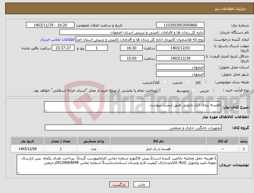Viewport: 254px width, 193px height.
Task: Click the delivery city field اصفهان
Action: pos(180,74)
